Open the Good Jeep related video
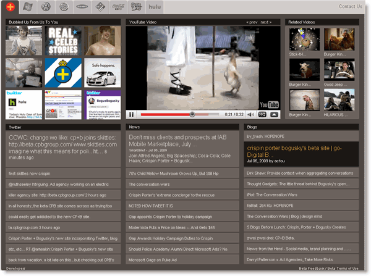 [x=339, y=70]
